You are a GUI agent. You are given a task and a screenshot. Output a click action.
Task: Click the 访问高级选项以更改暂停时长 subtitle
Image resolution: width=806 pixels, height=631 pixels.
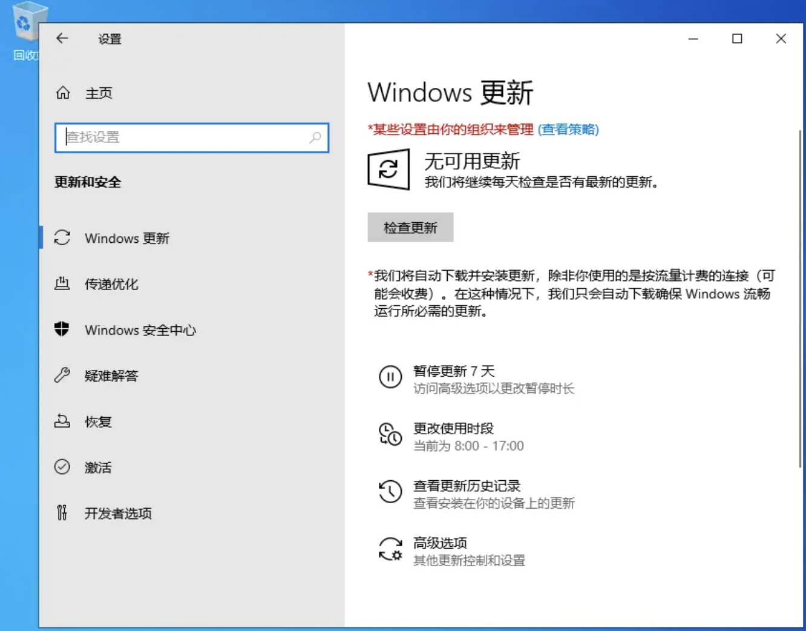click(x=494, y=389)
